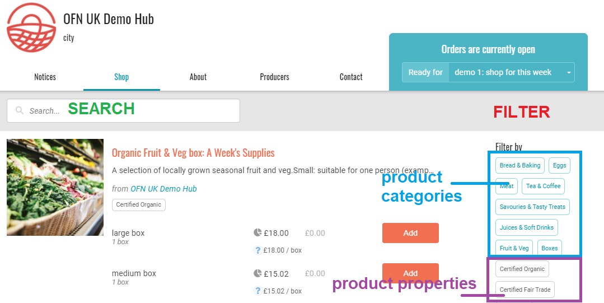
Task: Enable the Juices & Soft Drinks filter
Action: point(526,227)
